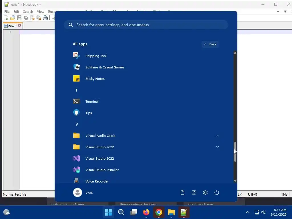The height and width of the screenshot is (219, 292).
Task: Open the File menu in Notepad++
Action: point(7,11)
